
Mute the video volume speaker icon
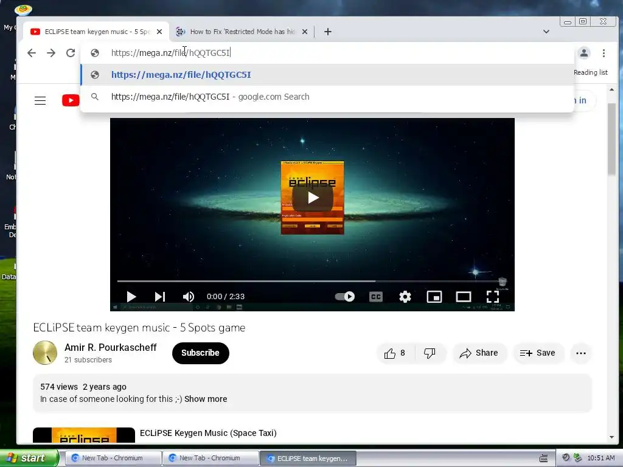(189, 297)
